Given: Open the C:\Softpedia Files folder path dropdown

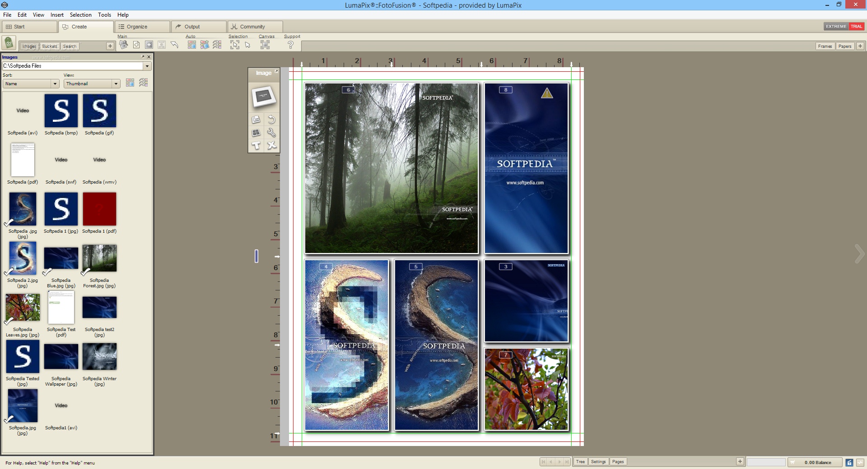Looking at the screenshot, I should click(147, 66).
